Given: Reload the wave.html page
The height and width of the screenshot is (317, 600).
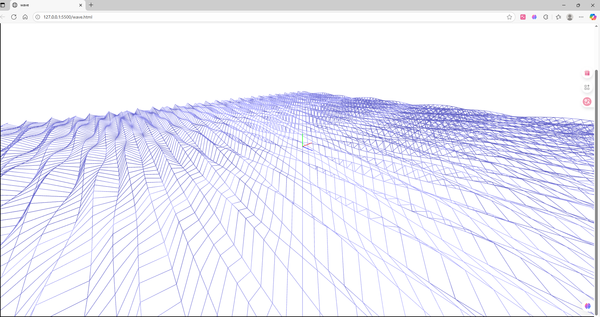Looking at the screenshot, I should [x=14, y=17].
